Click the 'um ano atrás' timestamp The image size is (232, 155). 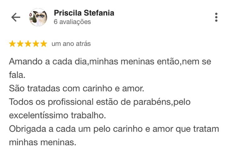(71, 44)
